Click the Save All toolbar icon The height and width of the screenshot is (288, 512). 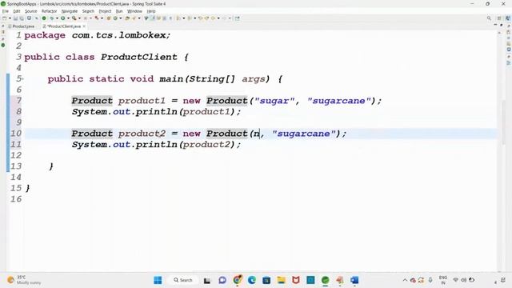[x=22, y=18]
